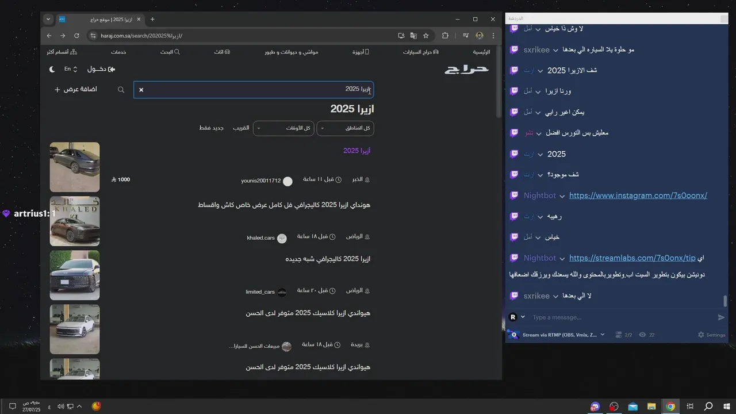
Task: Click the haraj.com.sa address bar URL
Action: tap(141, 36)
